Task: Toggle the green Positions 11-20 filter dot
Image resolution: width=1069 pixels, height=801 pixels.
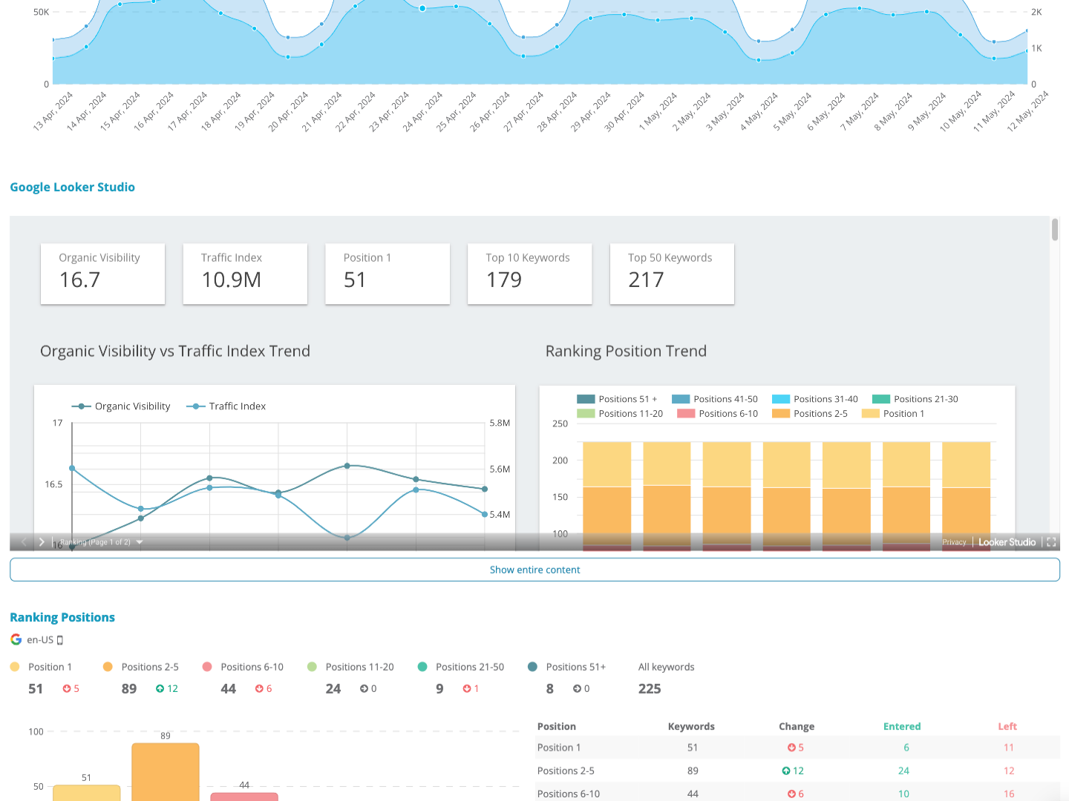Action: click(312, 667)
